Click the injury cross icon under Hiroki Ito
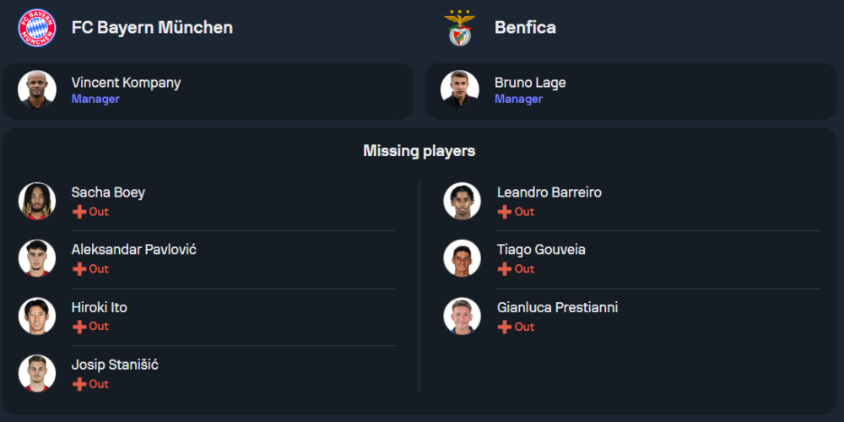The width and height of the screenshot is (844, 422). tap(79, 327)
